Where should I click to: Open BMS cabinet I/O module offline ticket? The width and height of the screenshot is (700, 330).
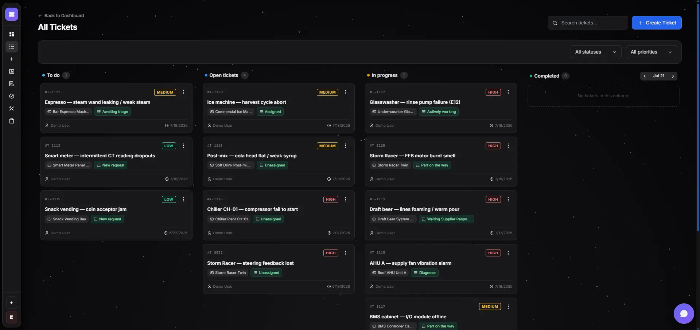pyautogui.click(x=408, y=317)
